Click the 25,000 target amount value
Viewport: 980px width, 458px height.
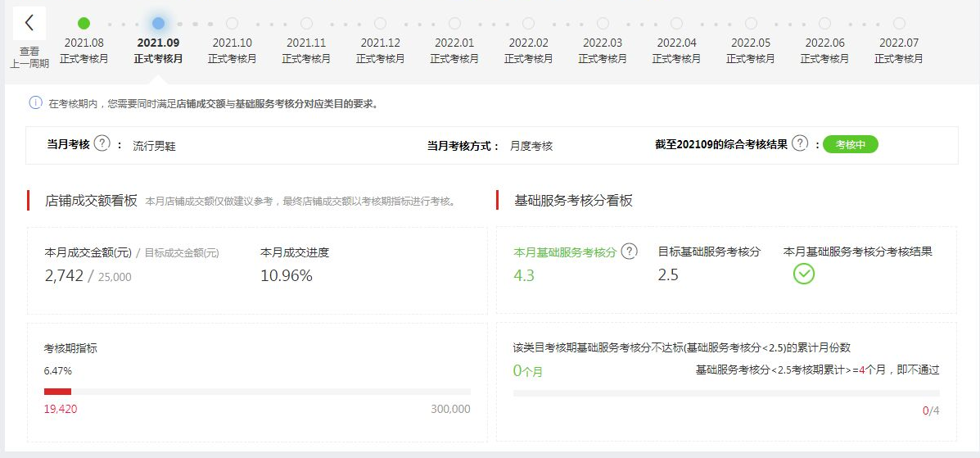(x=115, y=277)
